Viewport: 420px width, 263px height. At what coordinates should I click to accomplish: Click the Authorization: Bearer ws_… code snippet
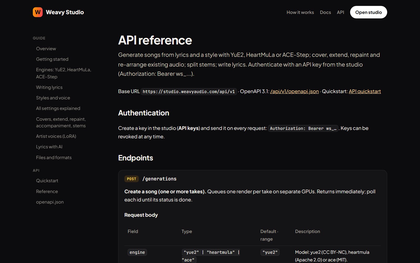303,128
